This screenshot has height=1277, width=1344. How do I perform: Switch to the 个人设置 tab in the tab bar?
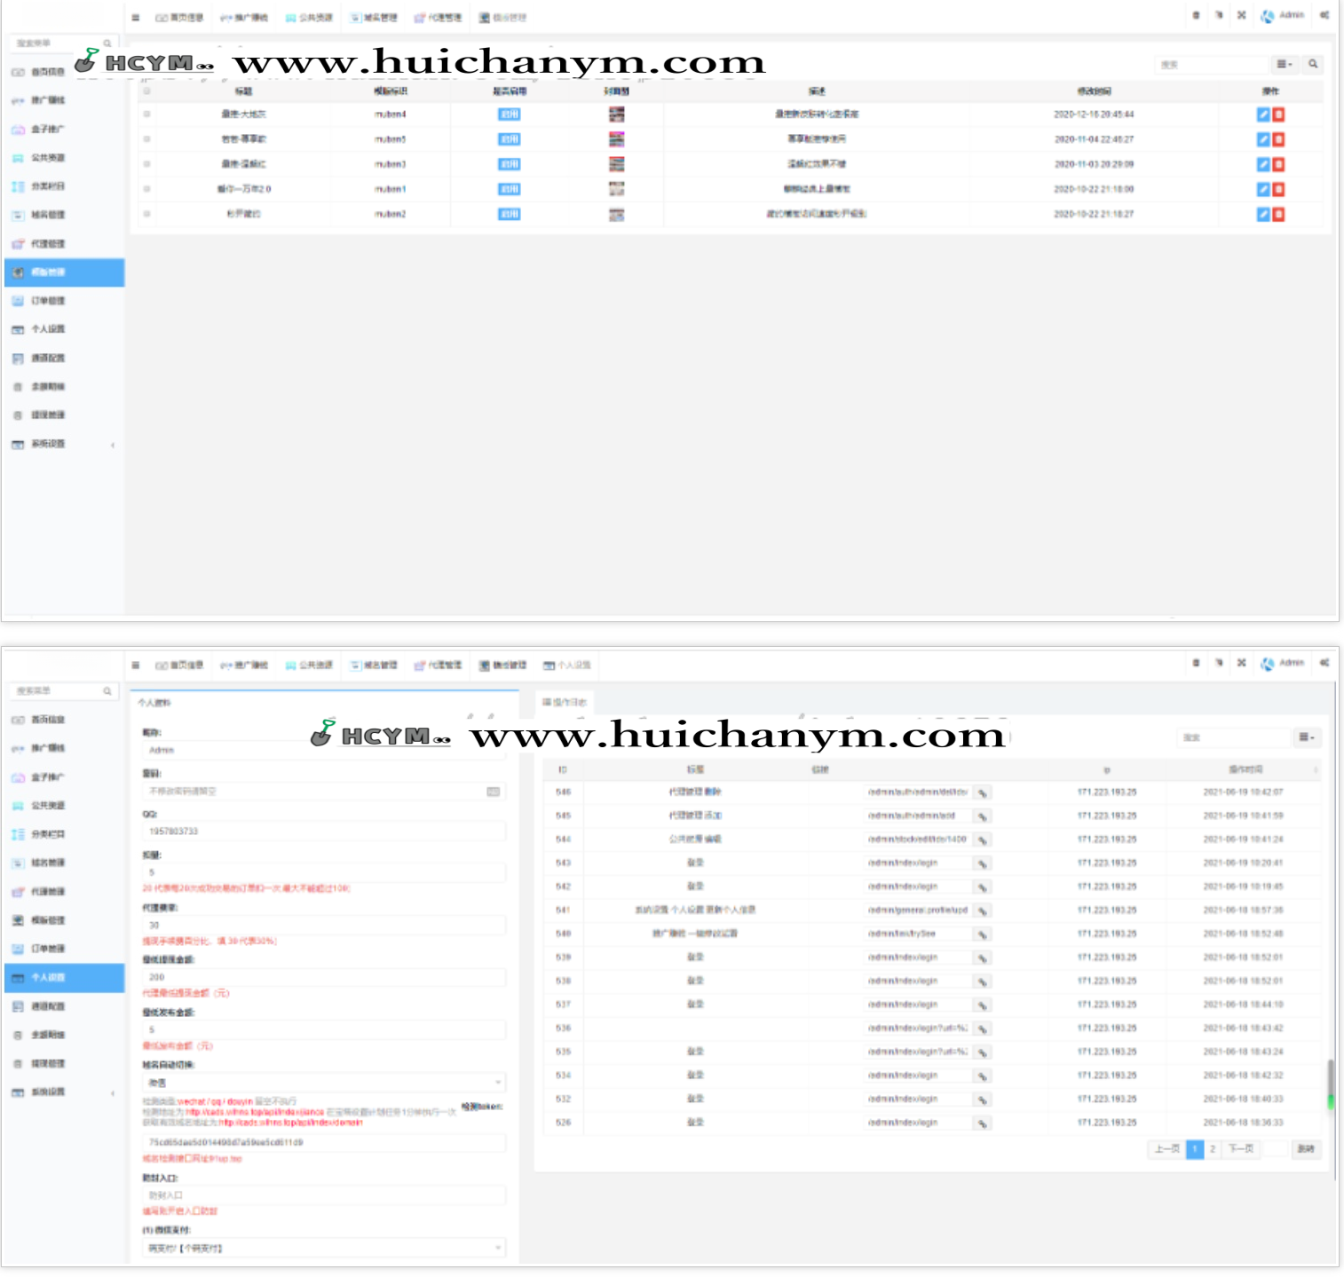(567, 665)
